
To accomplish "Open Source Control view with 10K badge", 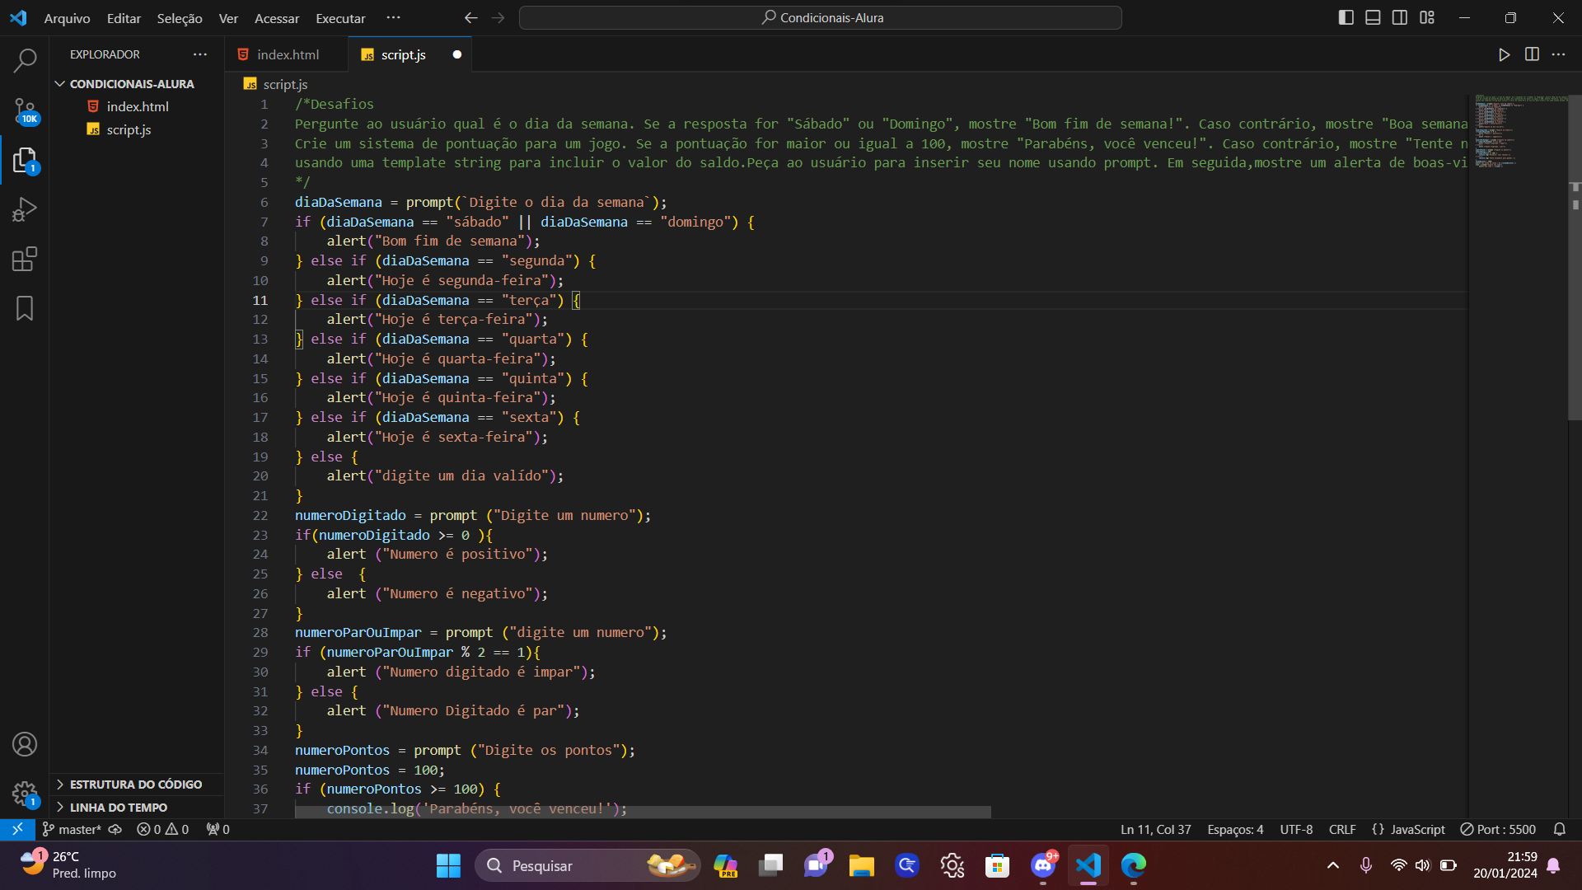I will tap(25, 110).
